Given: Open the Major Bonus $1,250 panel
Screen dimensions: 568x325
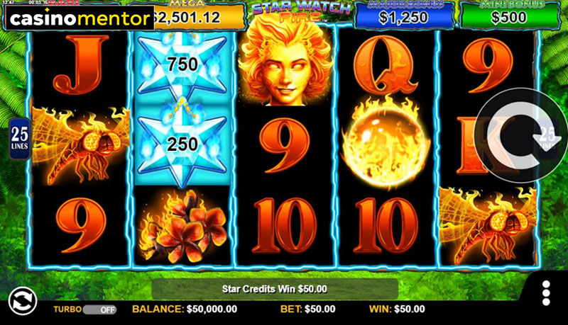Looking at the screenshot, I should click(x=404, y=15).
